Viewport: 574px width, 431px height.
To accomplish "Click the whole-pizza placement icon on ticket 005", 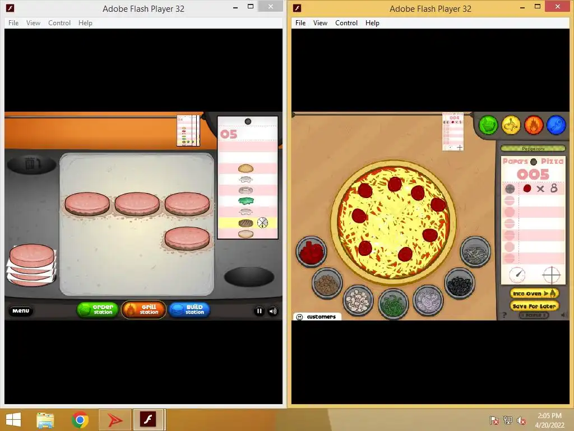I will [510, 189].
